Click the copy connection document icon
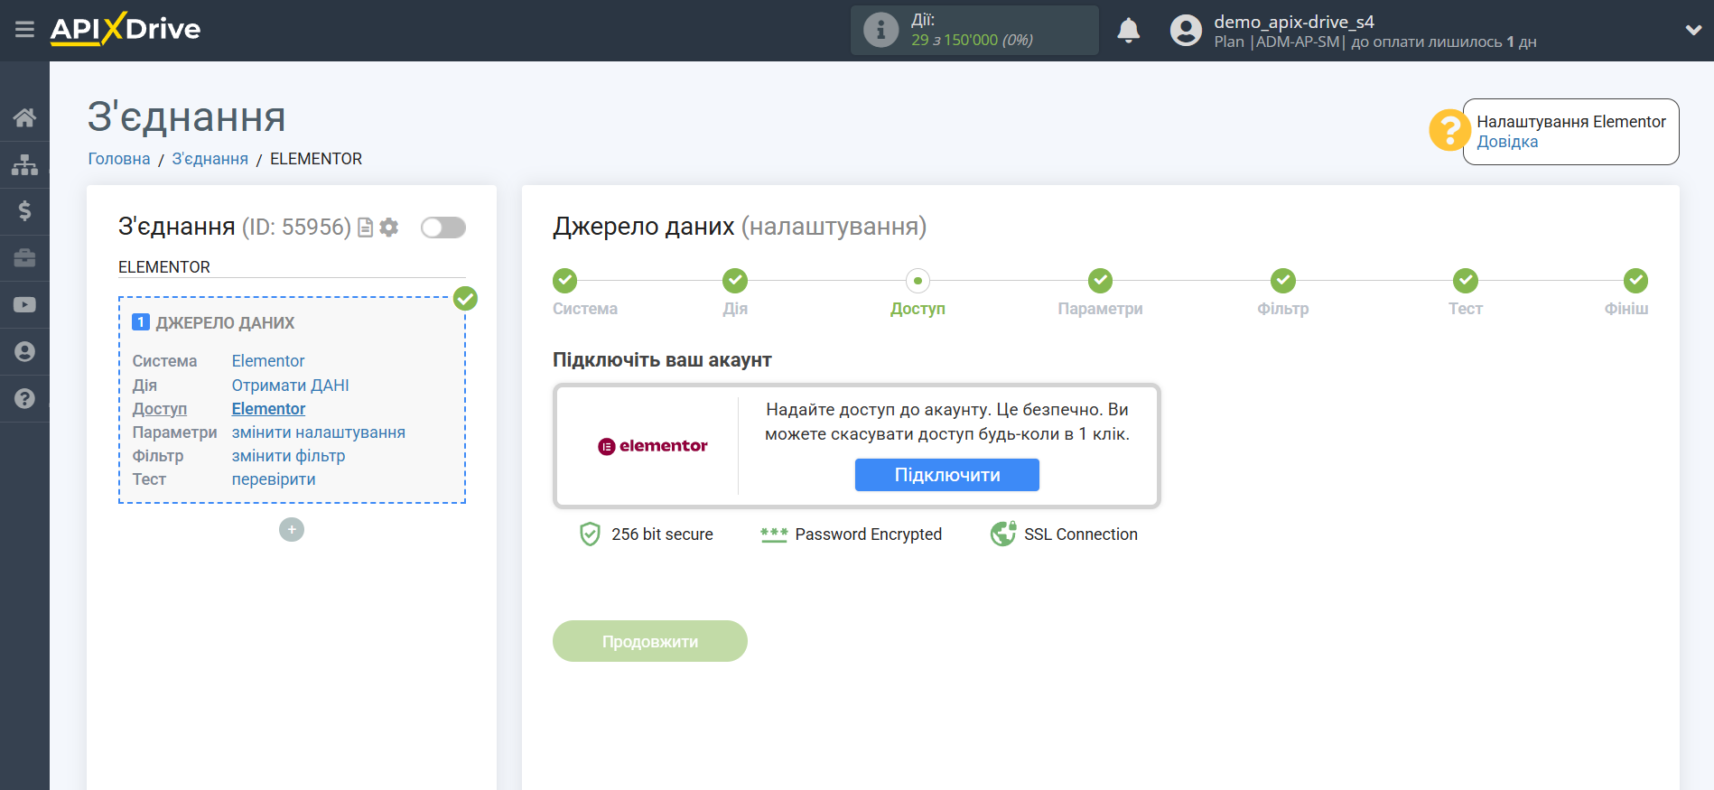This screenshot has height=790, width=1714. click(x=366, y=228)
